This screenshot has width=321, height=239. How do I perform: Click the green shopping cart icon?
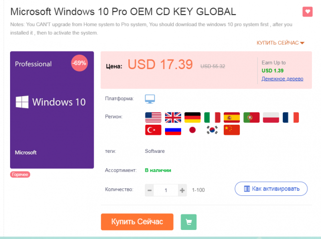tap(189, 222)
